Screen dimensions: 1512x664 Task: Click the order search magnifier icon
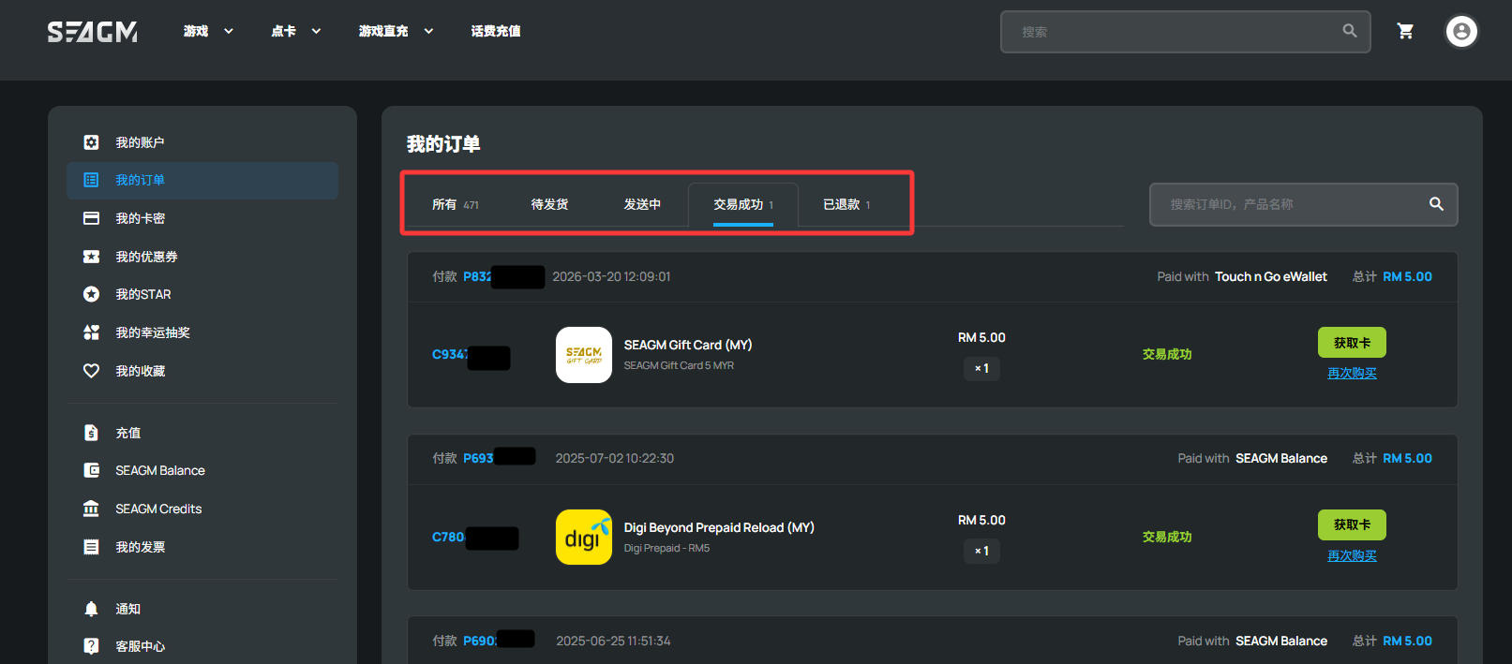coord(1436,204)
